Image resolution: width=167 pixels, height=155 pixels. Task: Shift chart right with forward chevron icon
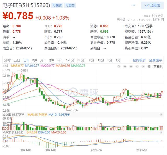(143, 67)
